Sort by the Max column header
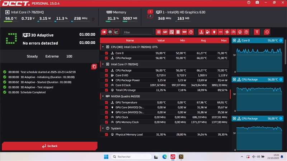Viewport: 287px width, 161px height. pyautogui.click(x=224, y=40)
